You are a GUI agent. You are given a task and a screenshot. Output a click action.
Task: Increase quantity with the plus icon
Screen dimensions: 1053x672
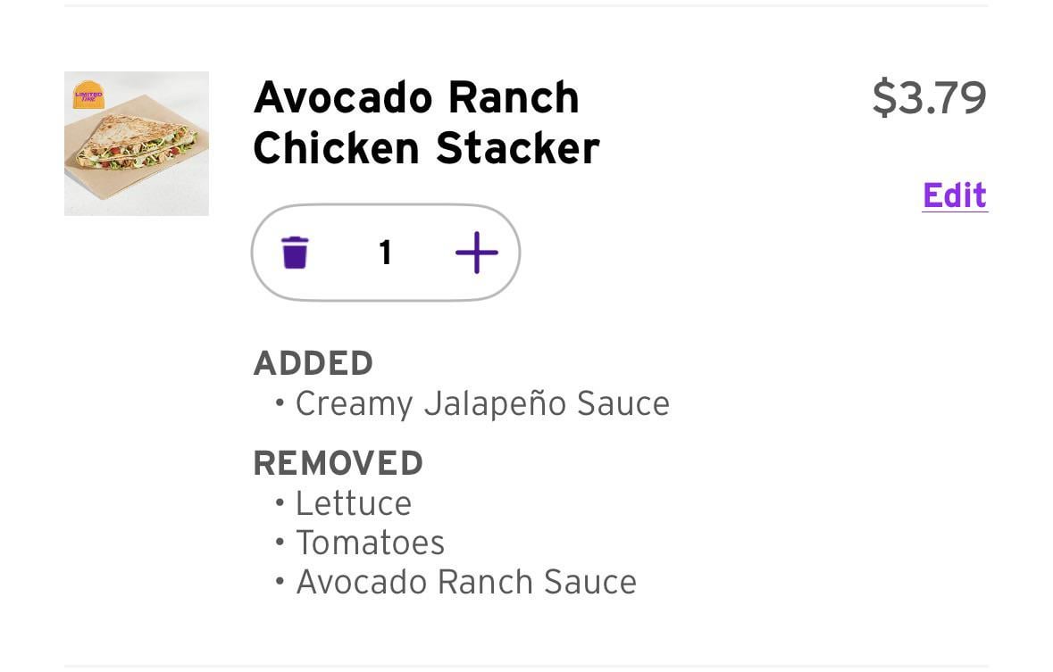(476, 253)
